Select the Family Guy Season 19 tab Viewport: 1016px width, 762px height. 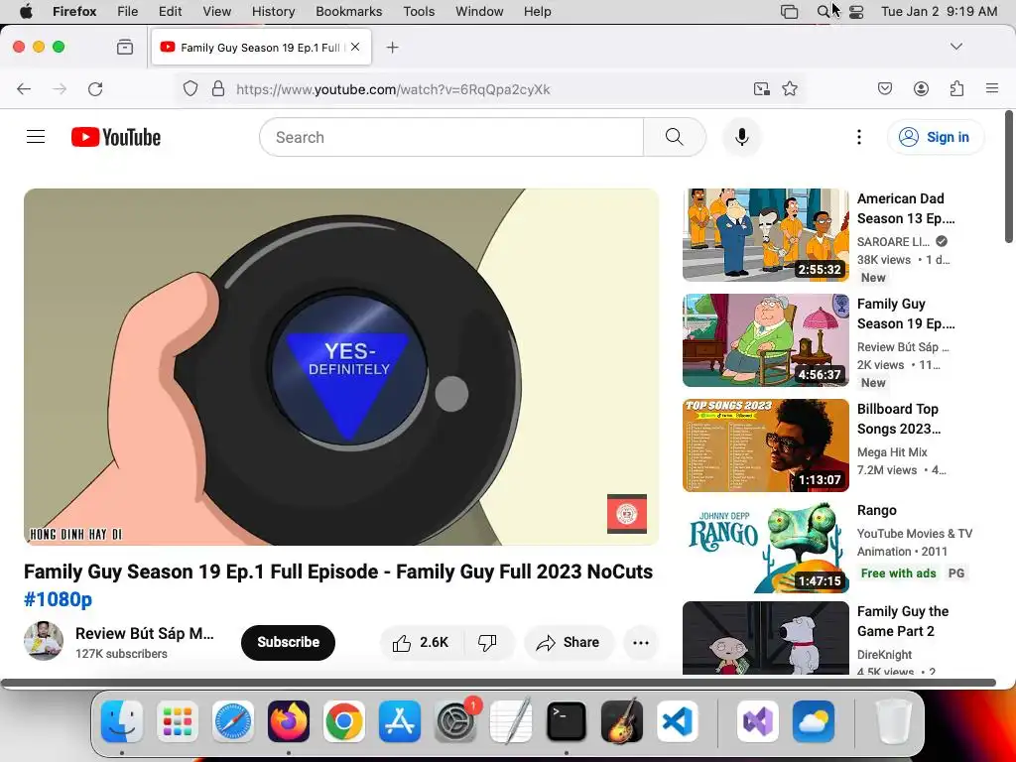[261, 47]
